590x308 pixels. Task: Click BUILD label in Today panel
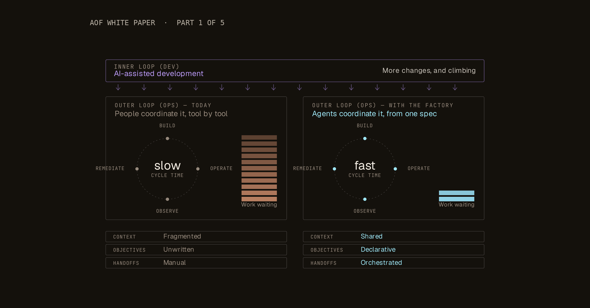(x=167, y=126)
